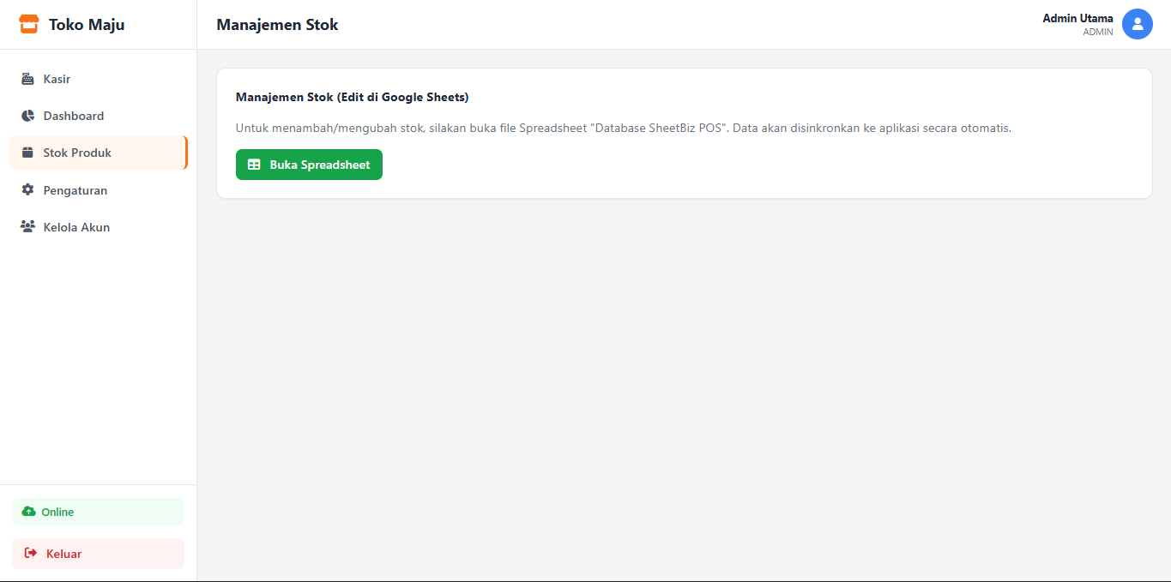This screenshot has width=1171, height=582.
Task: Click the green cloud upload icon
Action: click(29, 512)
